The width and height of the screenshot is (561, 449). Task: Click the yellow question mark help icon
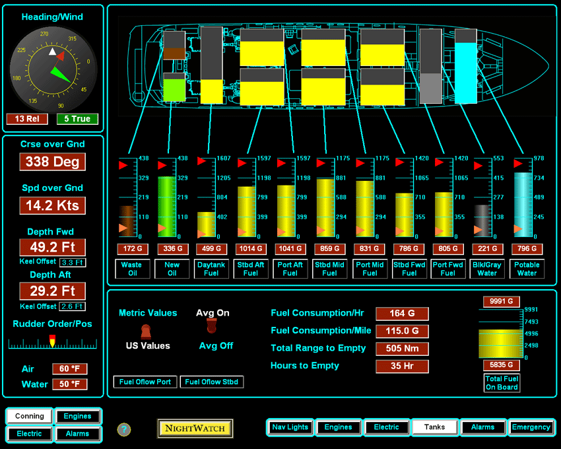124,430
